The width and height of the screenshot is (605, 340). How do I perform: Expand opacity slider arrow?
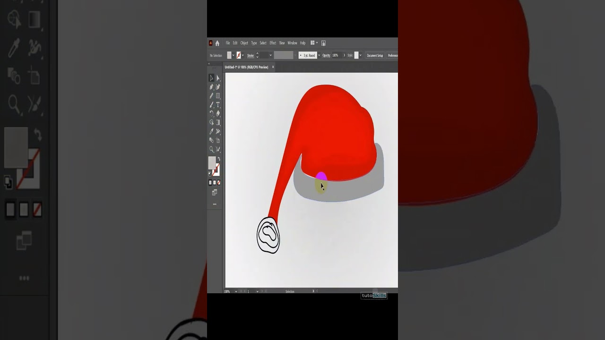(344, 55)
